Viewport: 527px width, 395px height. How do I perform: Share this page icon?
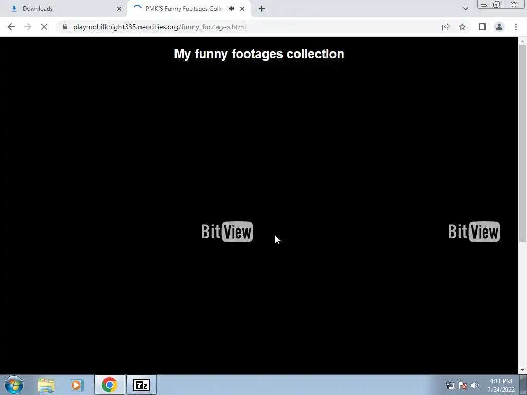tap(446, 27)
